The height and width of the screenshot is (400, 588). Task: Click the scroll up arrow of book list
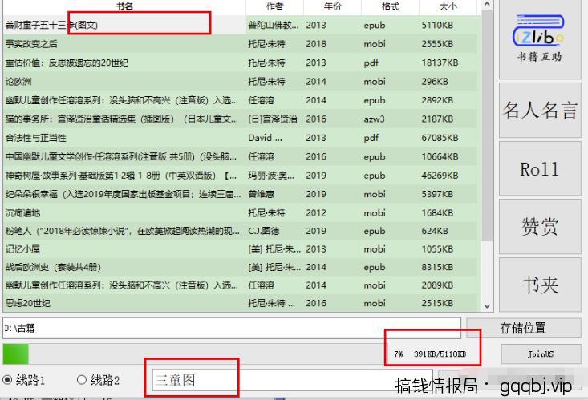click(487, 5)
